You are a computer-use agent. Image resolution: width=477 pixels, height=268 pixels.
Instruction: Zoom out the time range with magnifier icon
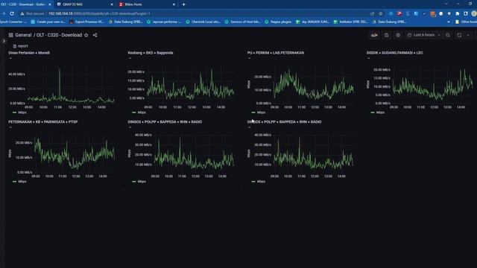pos(448,35)
